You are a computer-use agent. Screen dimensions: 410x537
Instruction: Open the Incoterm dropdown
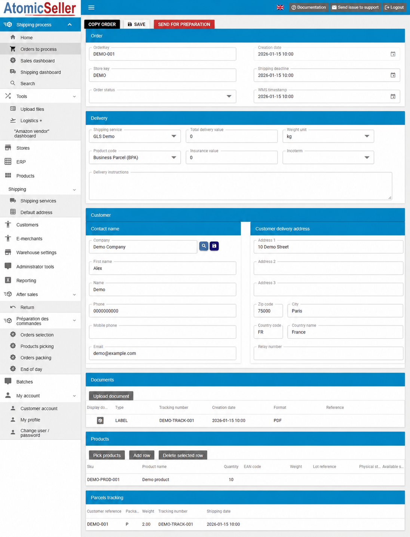328,158
